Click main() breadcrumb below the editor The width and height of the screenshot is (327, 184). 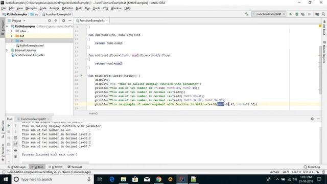[93, 113]
